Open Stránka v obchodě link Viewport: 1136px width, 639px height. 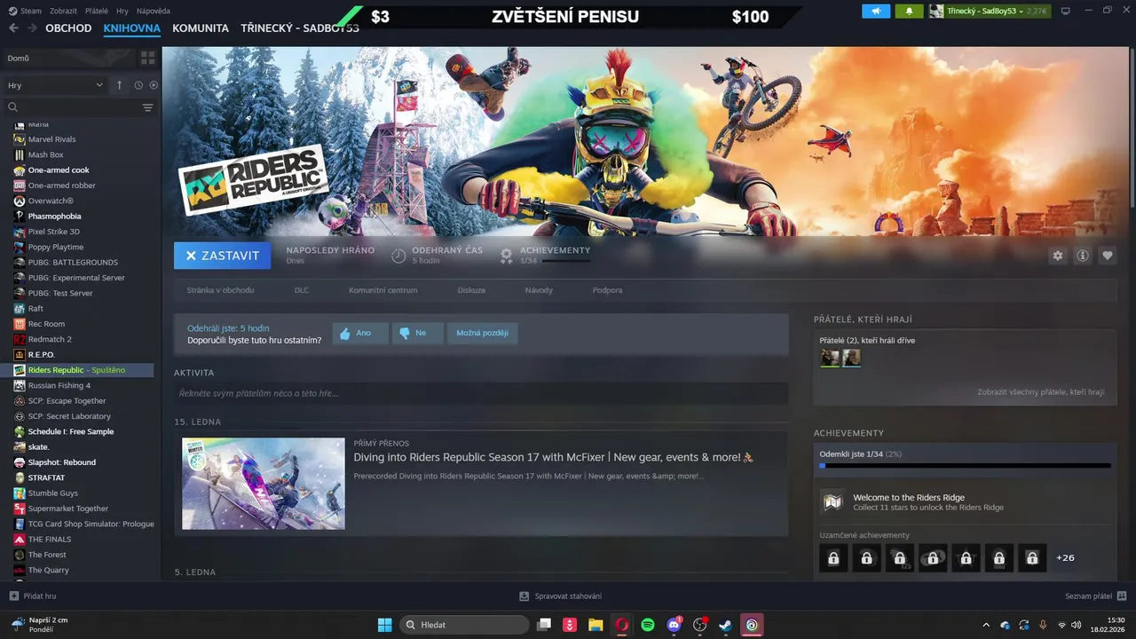[220, 290]
